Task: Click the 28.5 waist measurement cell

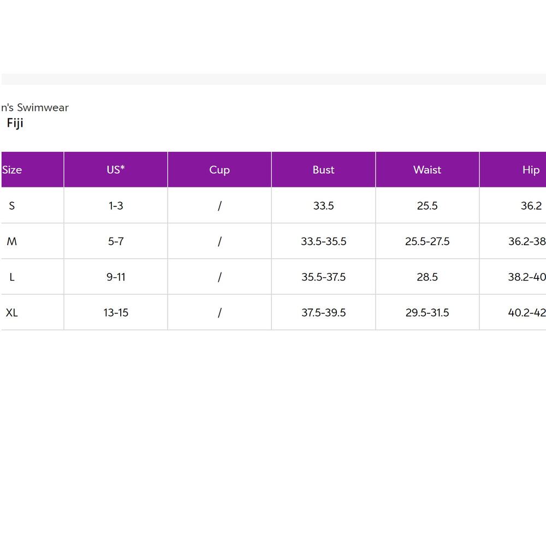Action: 428,277
